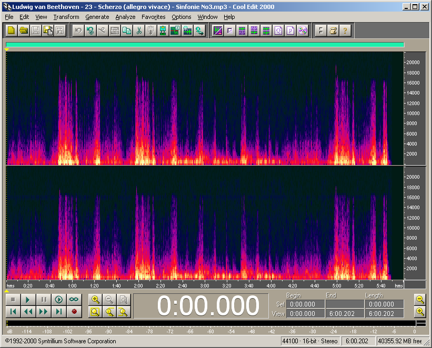The width and height of the screenshot is (432, 348).
Task: Click the Record button in transport controls
Action: point(74,312)
